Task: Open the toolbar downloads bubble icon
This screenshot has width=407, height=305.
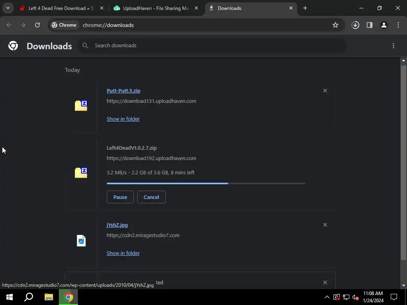Action: (x=355, y=25)
